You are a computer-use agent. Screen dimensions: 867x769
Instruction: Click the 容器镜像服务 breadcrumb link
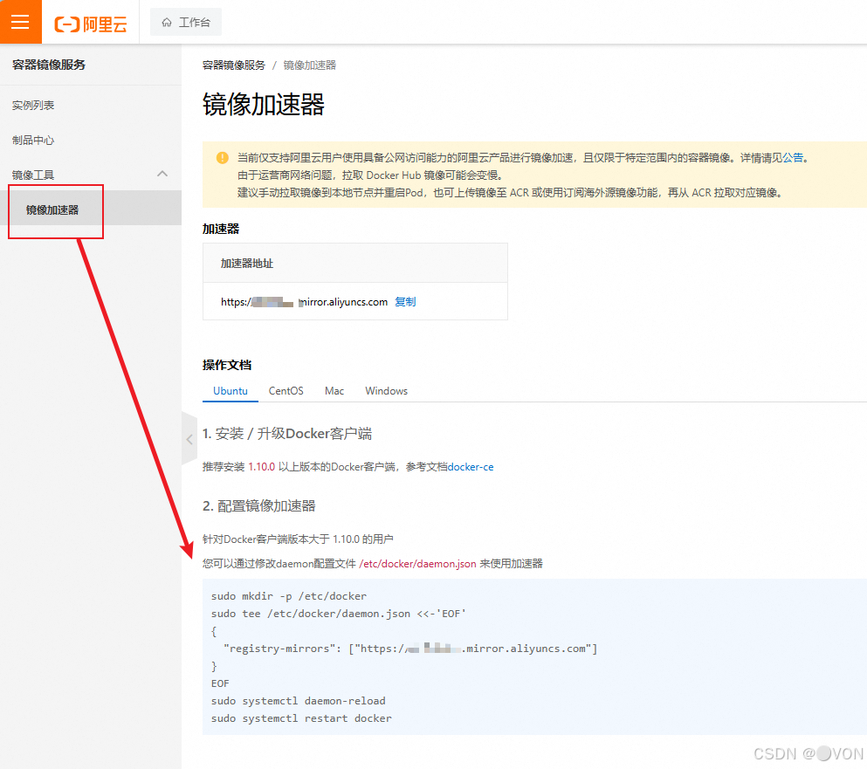[234, 65]
